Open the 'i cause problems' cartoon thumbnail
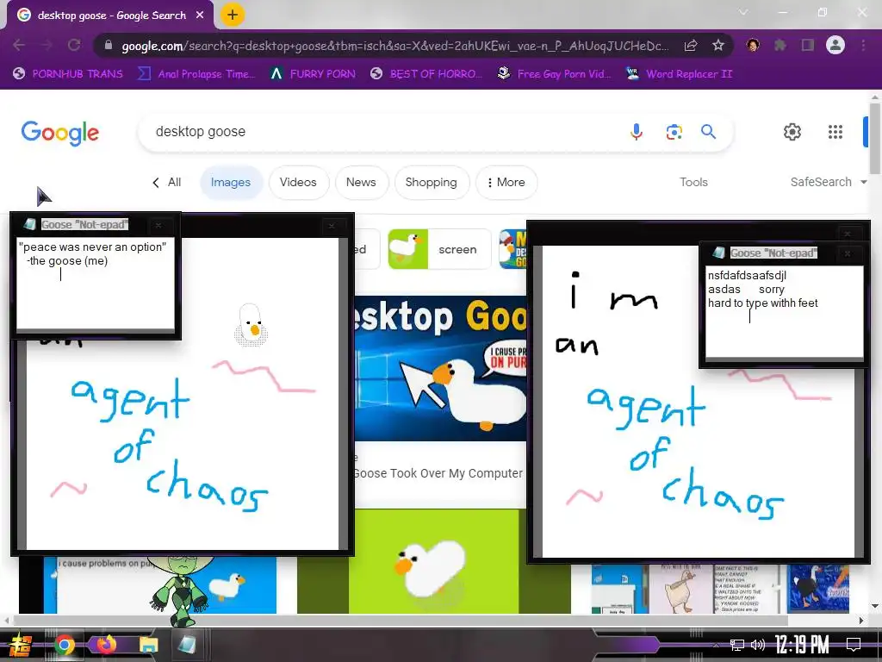Screen dimensions: 882x662 [159, 585]
